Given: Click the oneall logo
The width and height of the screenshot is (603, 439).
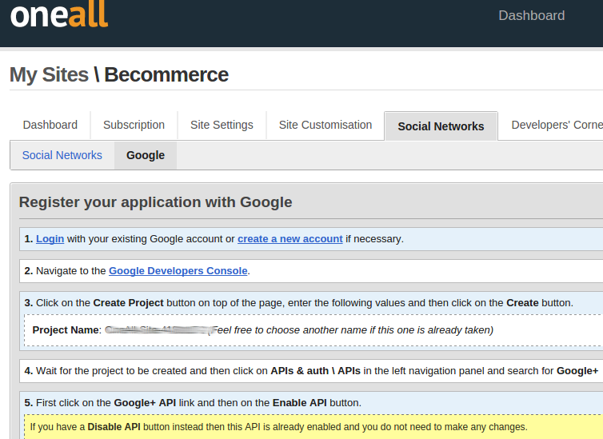Looking at the screenshot, I should (x=59, y=15).
